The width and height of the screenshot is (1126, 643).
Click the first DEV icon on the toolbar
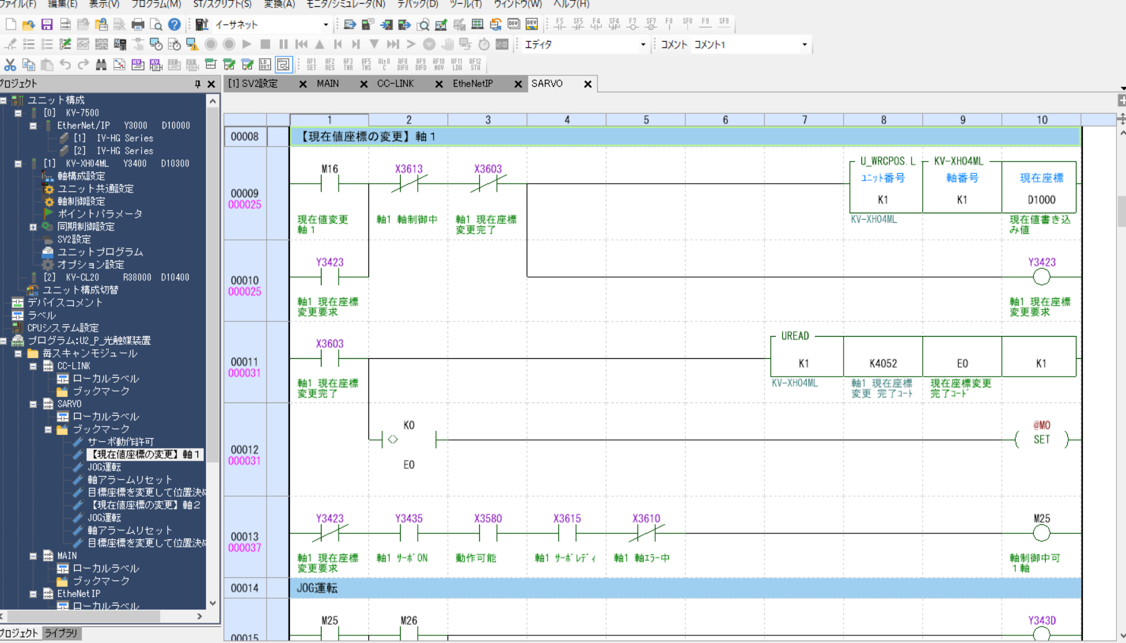(x=513, y=24)
